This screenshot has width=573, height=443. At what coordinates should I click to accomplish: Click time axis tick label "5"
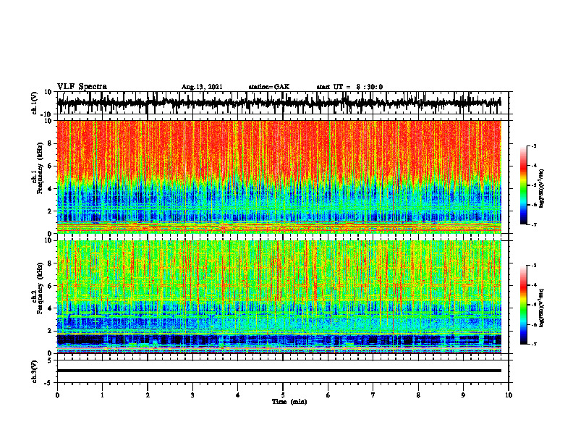point(283,395)
